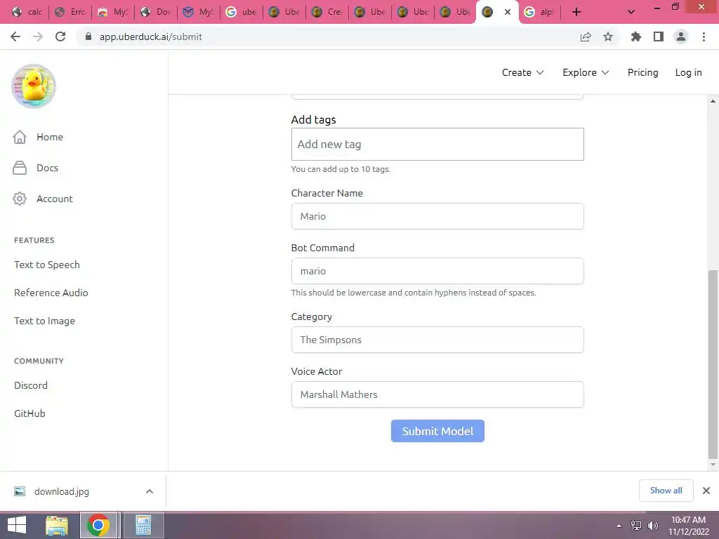The width and height of the screenshot is (719, 539).
Task: Click the Category input field
Action: click(x=437, y=340)
